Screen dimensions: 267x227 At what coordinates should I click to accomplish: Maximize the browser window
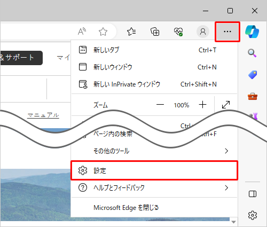(x=230, y=11)
